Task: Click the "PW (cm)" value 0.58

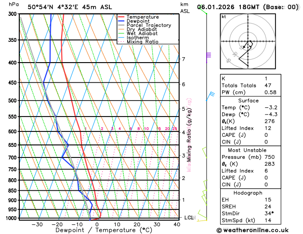Action: tap(270, 92)
